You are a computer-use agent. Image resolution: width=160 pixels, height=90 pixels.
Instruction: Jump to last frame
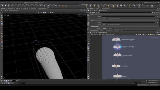(x=10, y=81)
